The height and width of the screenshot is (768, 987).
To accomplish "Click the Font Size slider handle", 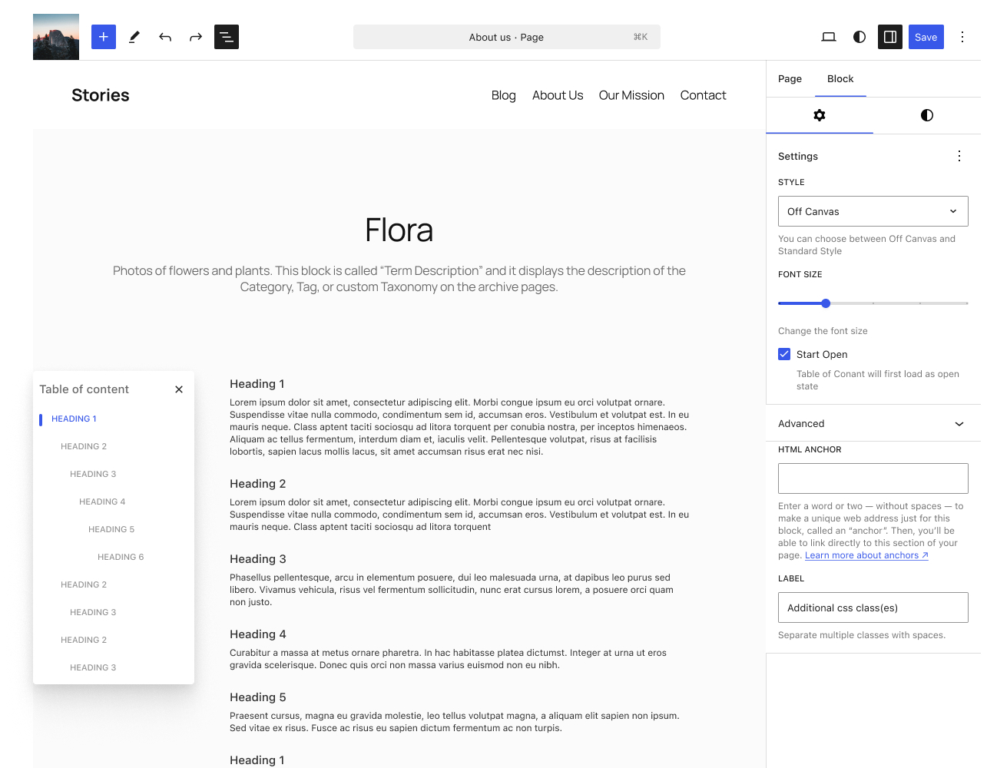I will pos(826,303).
